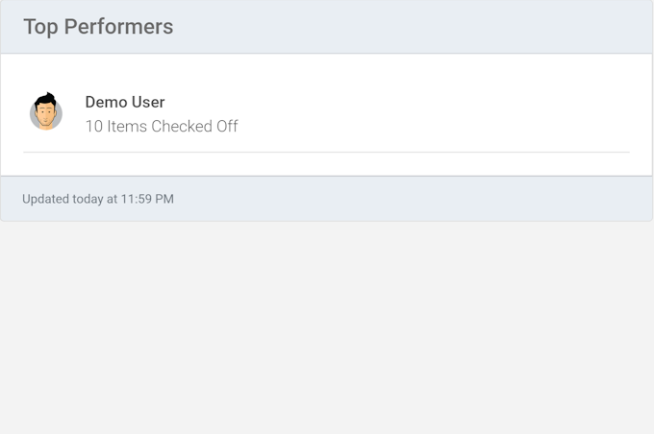Click the empty gray area below the card
The width and height of the screenshot is (654, 434).
click(x=327, y=326)
